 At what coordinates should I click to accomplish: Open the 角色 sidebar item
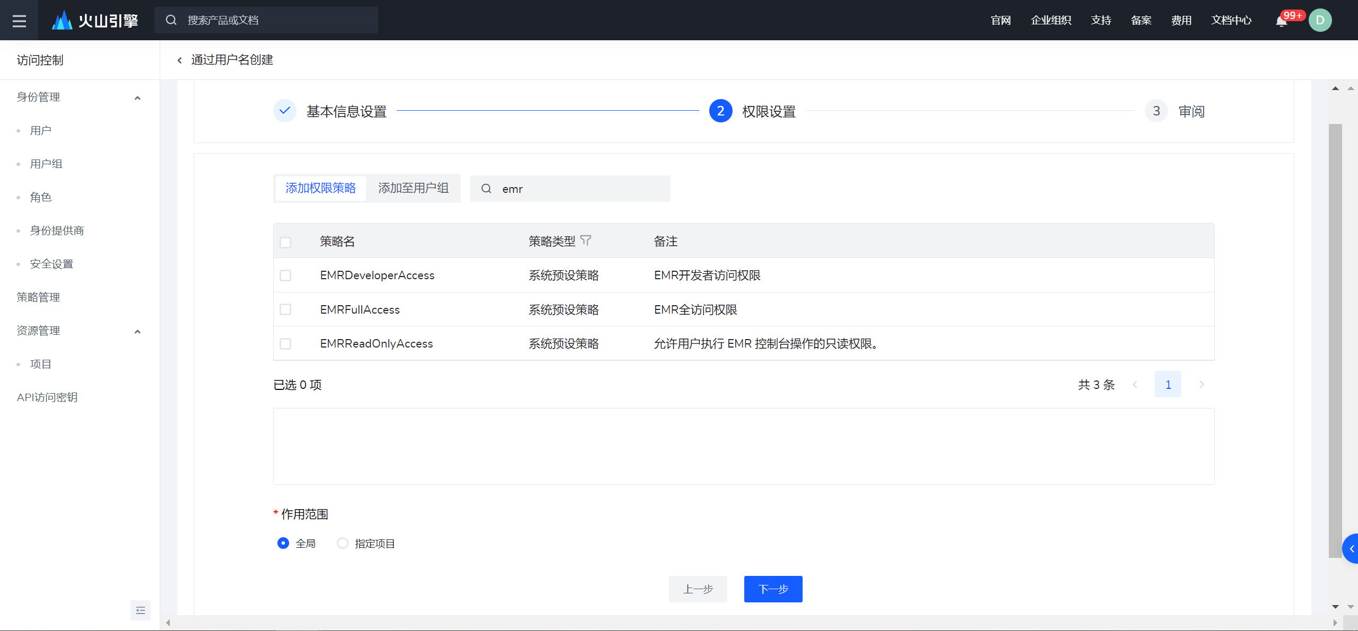[x=41, y=197]
